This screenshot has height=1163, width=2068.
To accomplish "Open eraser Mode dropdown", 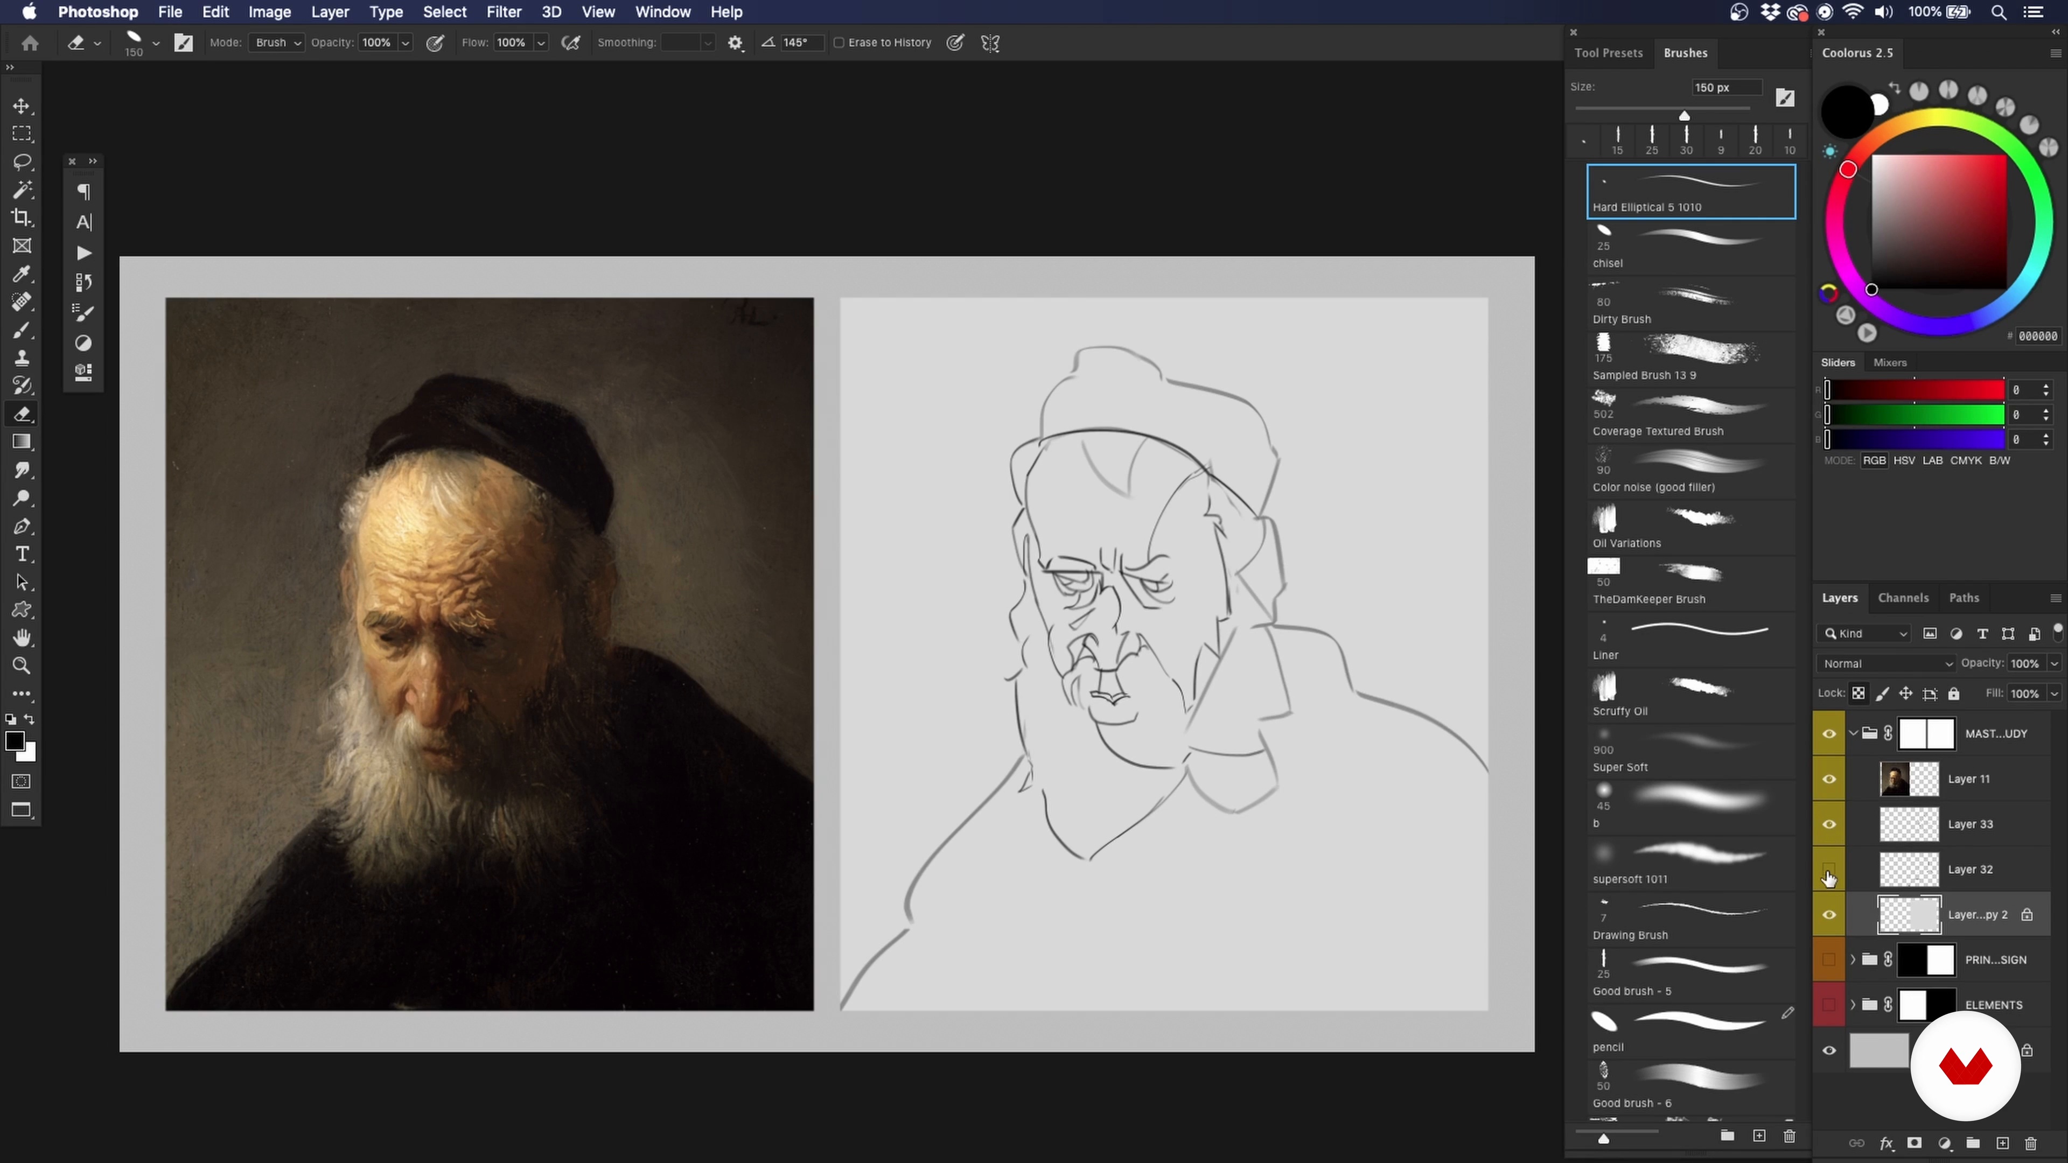I will [x=276, y=43].
